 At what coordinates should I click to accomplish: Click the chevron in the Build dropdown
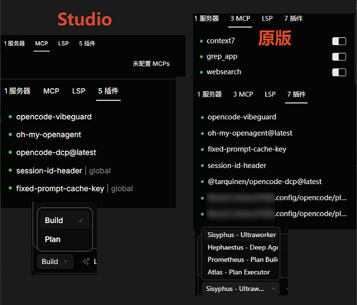coord(66,262)
